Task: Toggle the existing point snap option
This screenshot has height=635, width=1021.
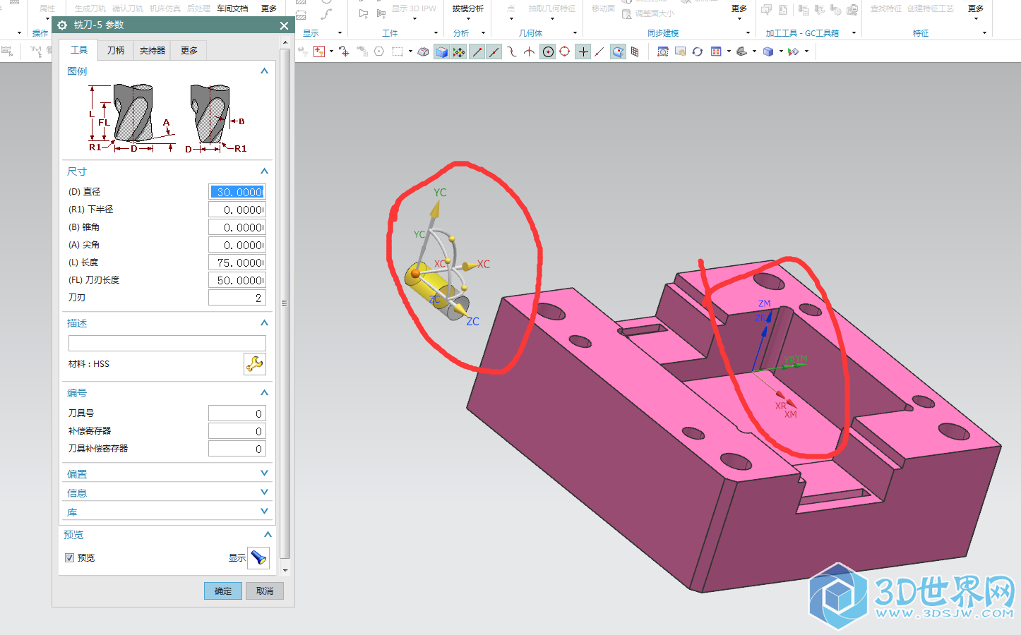Action: 583,52
